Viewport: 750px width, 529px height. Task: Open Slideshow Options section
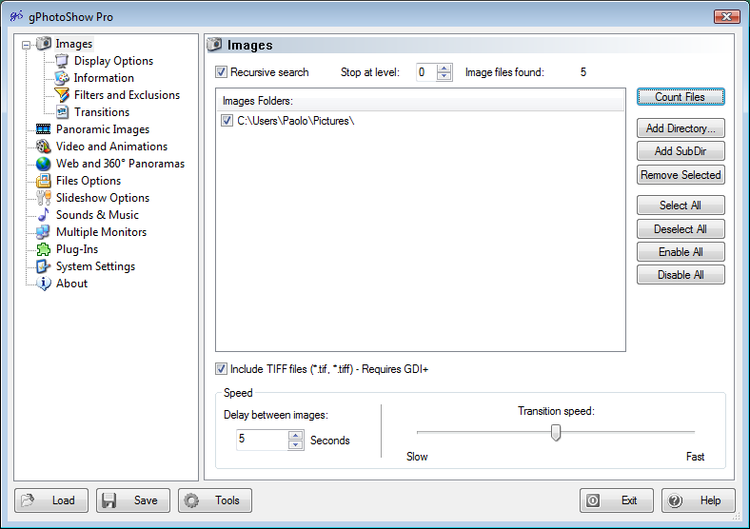[x=103, y=198]
